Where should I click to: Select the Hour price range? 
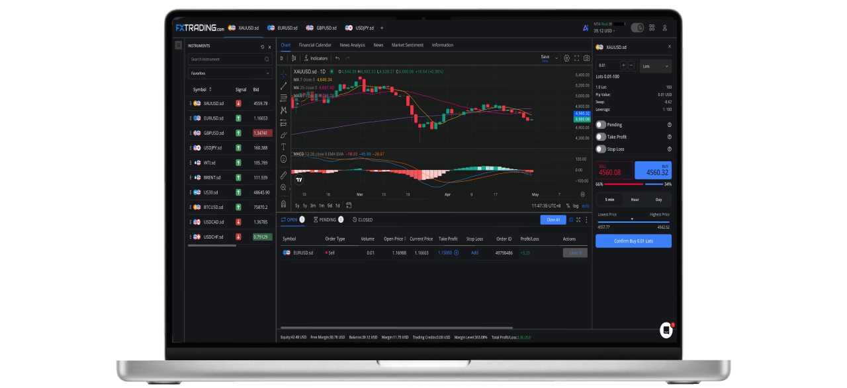tap(634, 199)
